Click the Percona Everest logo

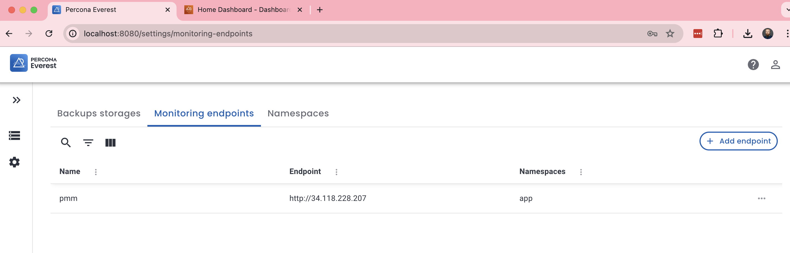33,62
